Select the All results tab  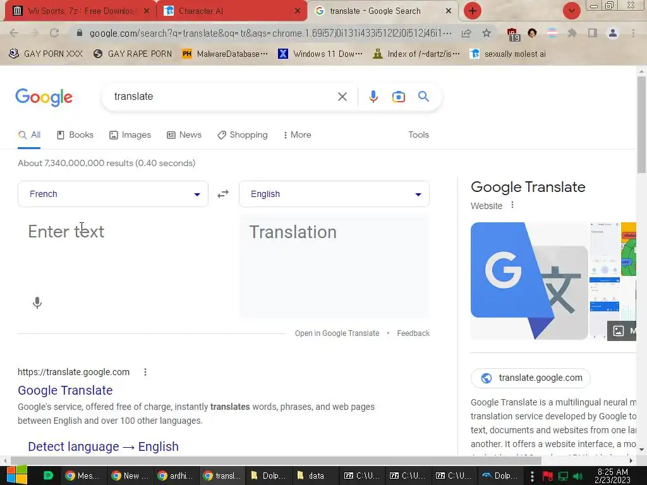[29, 135]
